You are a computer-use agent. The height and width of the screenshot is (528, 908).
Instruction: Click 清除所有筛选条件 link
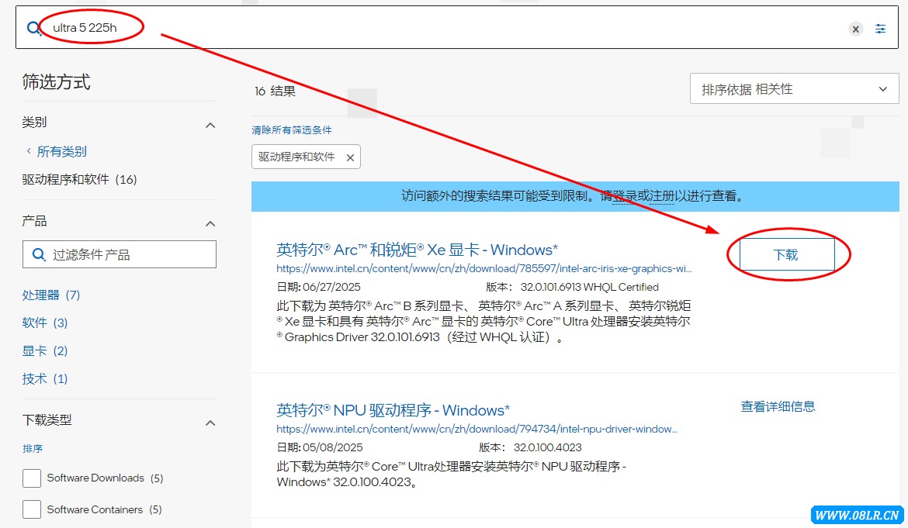[292, 130]
